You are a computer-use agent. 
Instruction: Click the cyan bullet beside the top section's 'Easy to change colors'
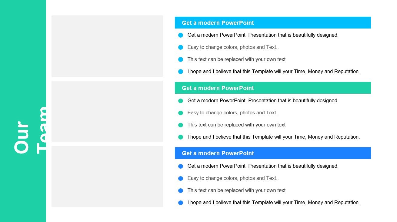coord(181,47)
